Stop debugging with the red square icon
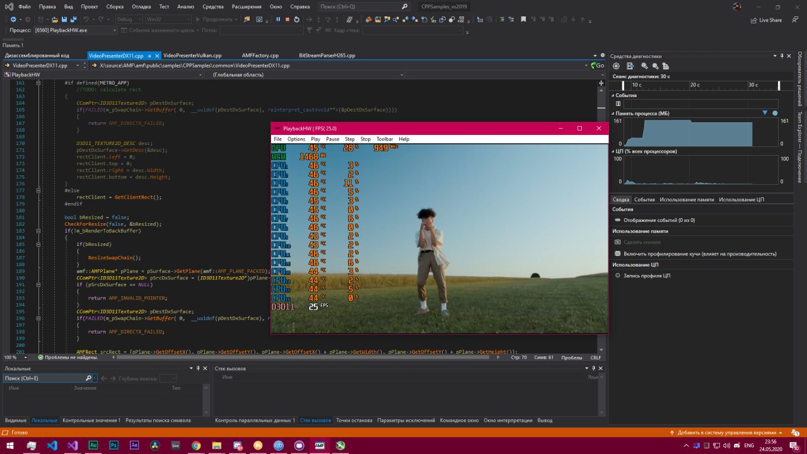 [x=287, y=20]
